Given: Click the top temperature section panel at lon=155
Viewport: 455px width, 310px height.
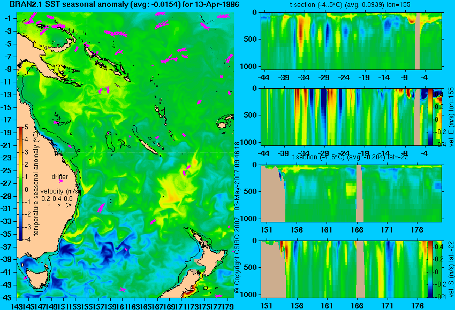Looking at the screenshot, I should [351, 41].
